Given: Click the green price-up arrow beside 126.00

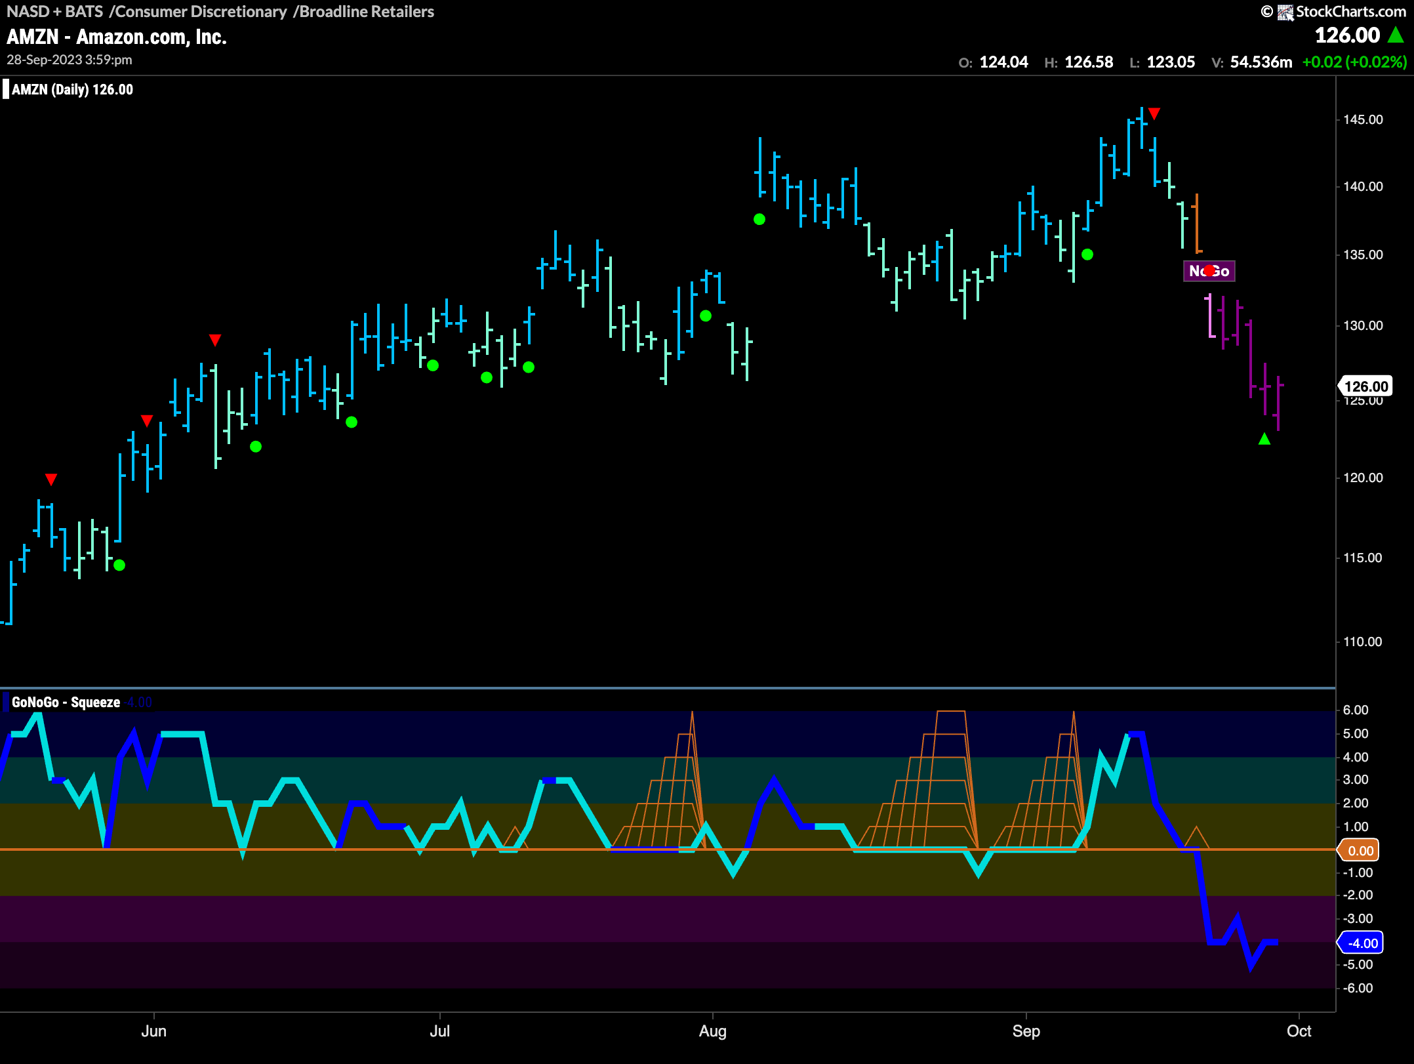Looking at the screenshot, I should click(1396, 35).
